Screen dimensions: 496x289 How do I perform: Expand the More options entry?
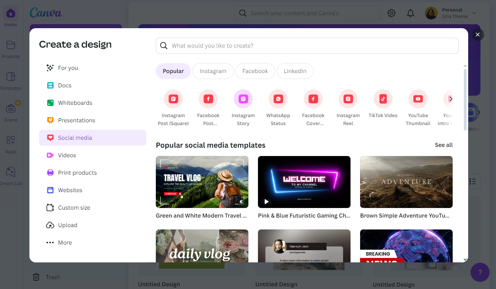(x=92, y=243)
